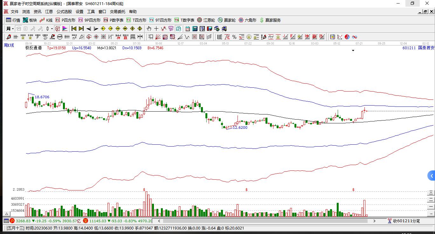Open the 板块 sector view
This screenshot has width=435, height=234.
(30, 20)
